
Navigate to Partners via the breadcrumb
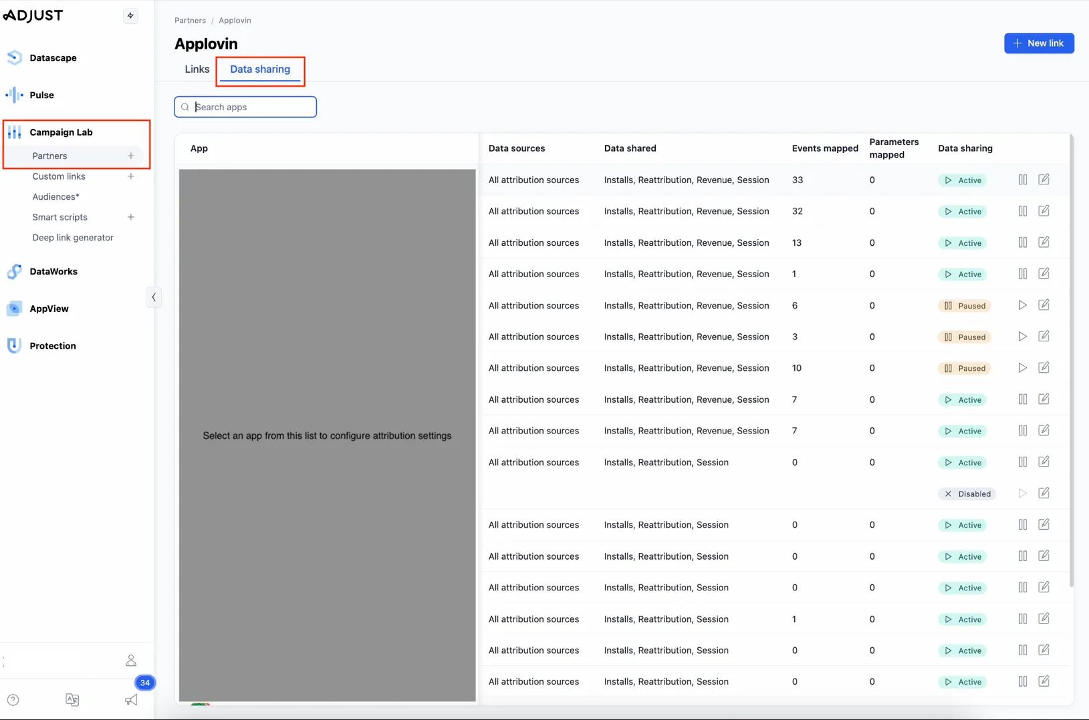(x=190, y=20)
